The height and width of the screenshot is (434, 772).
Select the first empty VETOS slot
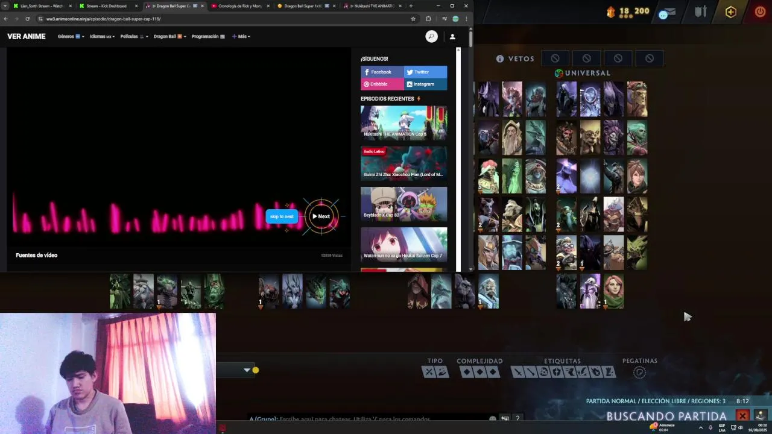point(555,58)
